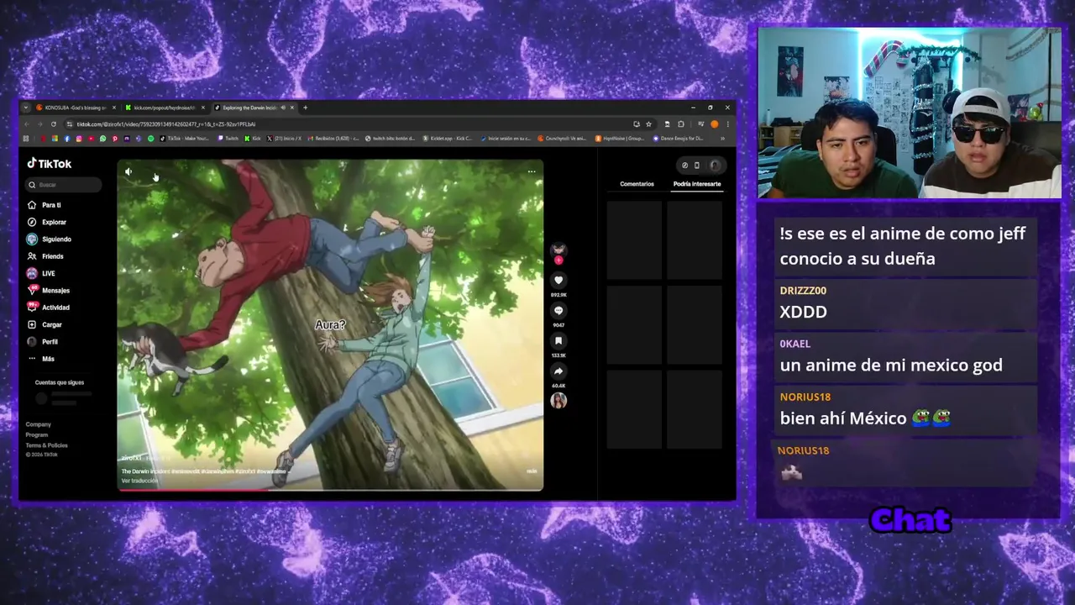Viewport: 1075px width, 605px height.
Task: Switch to the kick.com popout tab
Action: pos(164,108)
